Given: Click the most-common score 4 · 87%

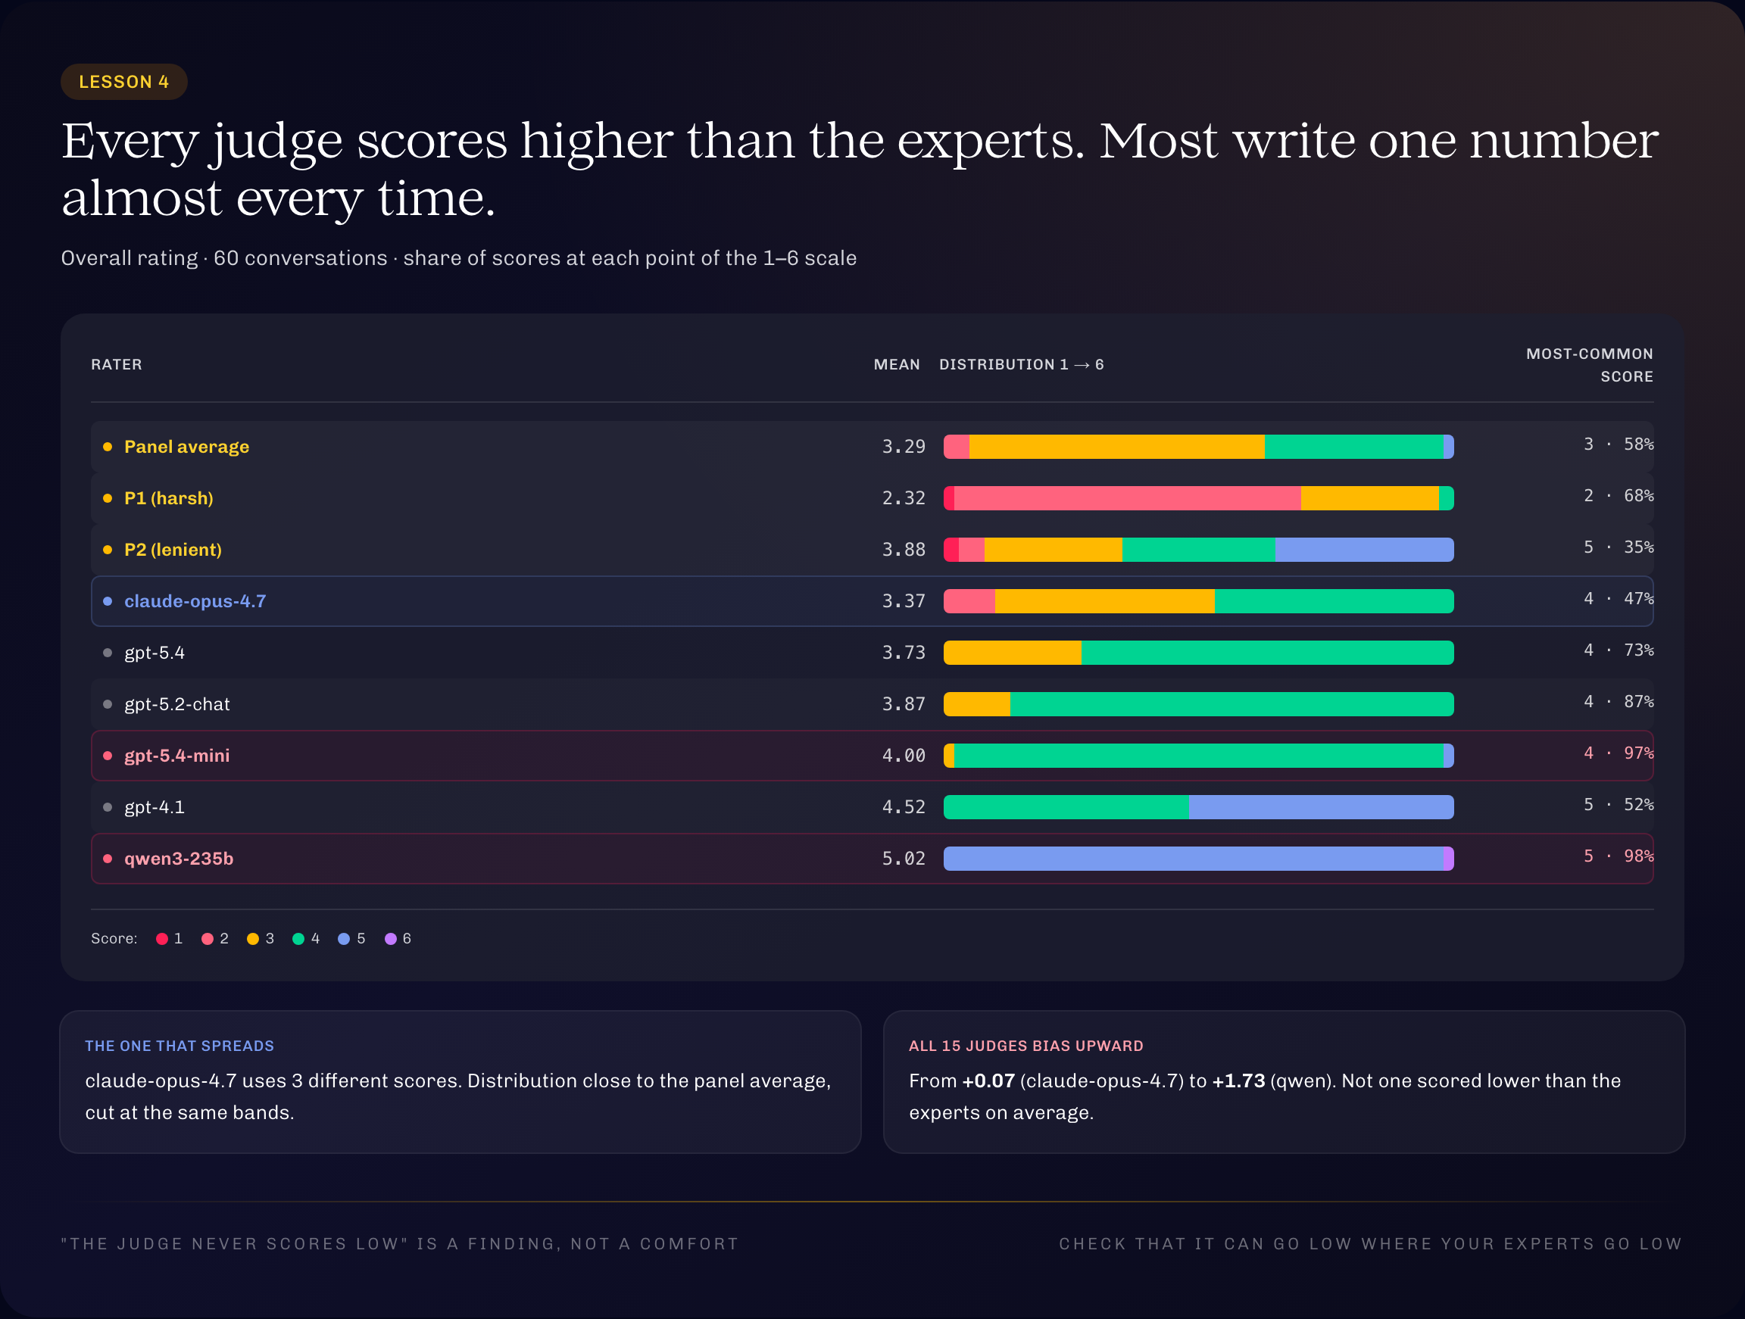Looking at the screenshot, I should [x=1618, y=701].
